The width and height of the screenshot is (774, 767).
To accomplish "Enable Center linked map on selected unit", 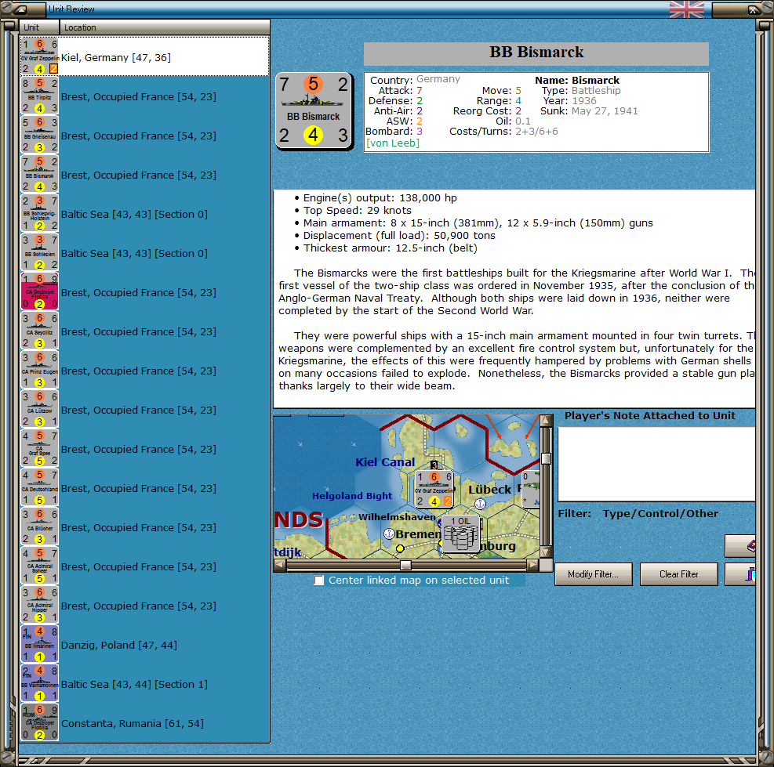I will (x=319, y=580).
